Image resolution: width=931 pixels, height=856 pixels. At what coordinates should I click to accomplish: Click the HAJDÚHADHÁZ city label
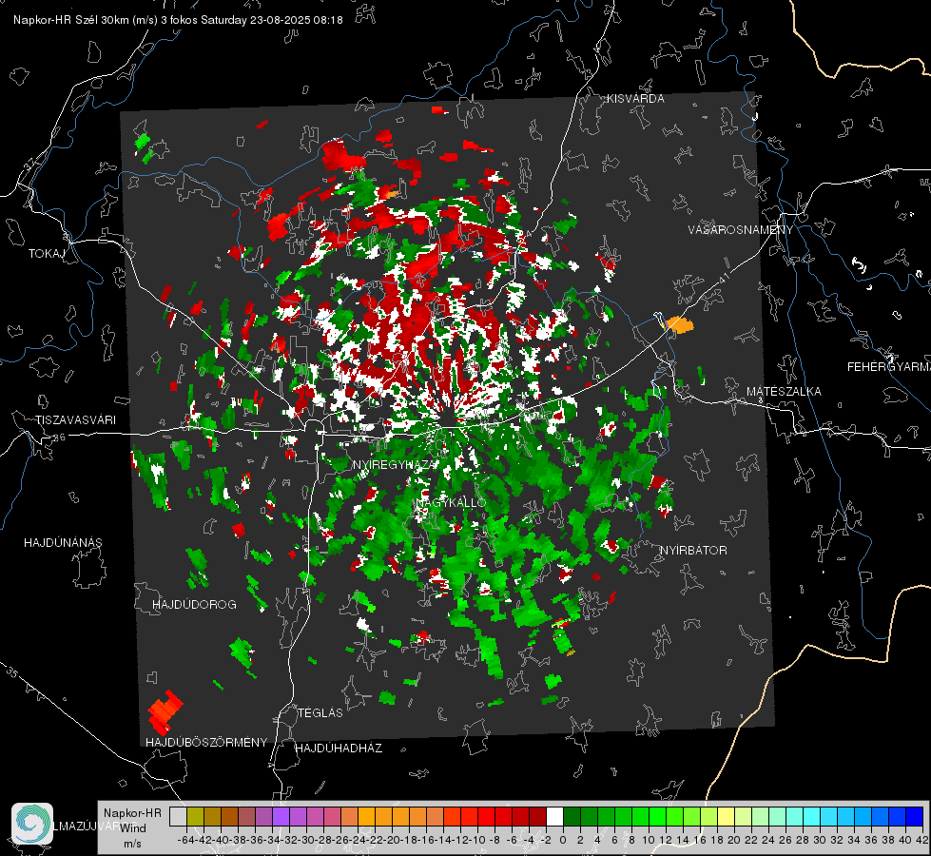(x=339, y=748)
